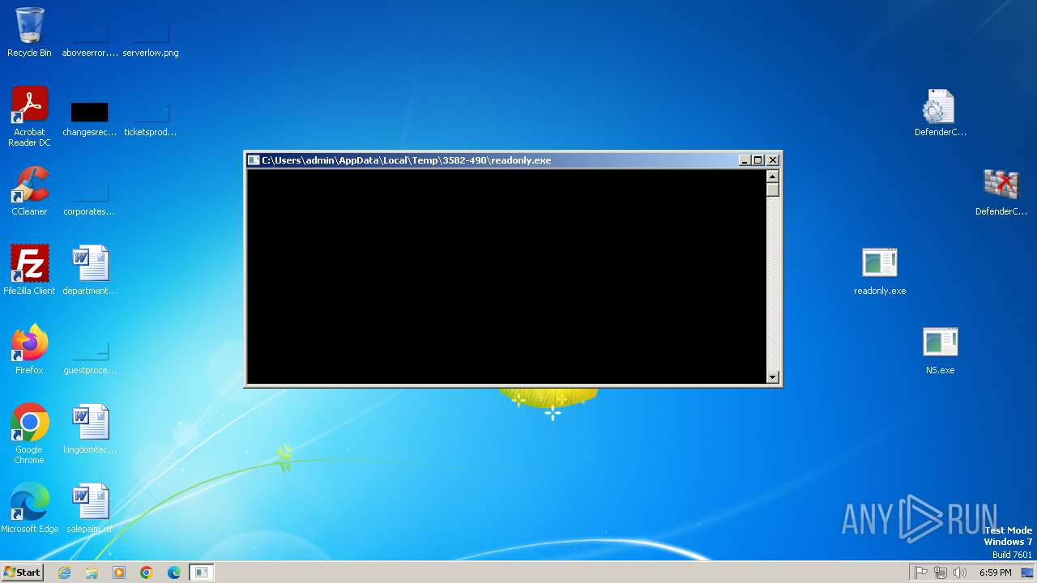The width and height of the screenshot is (1037, 583).
Task: Open Windows Explorer folder on taskbar
Action: point(92,572)
